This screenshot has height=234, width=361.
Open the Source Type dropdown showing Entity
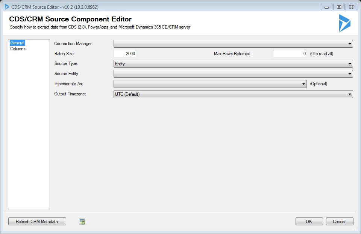[x=233, y=64]
